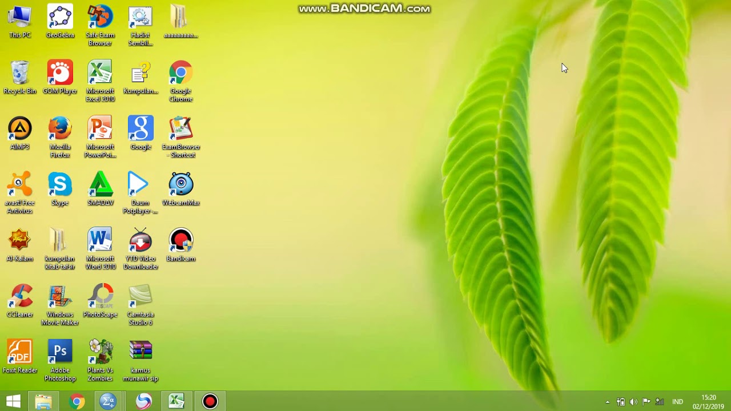Select the Hadist Sembil... file icon
731x411 pixels.
tap(140, 26)
